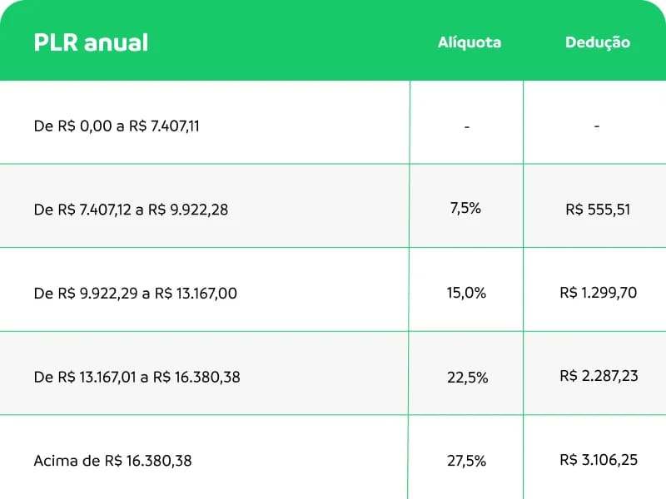
Task: Click the range De R$ 7.407,12 a R$ 9.922,28
Action: [131, 210]
